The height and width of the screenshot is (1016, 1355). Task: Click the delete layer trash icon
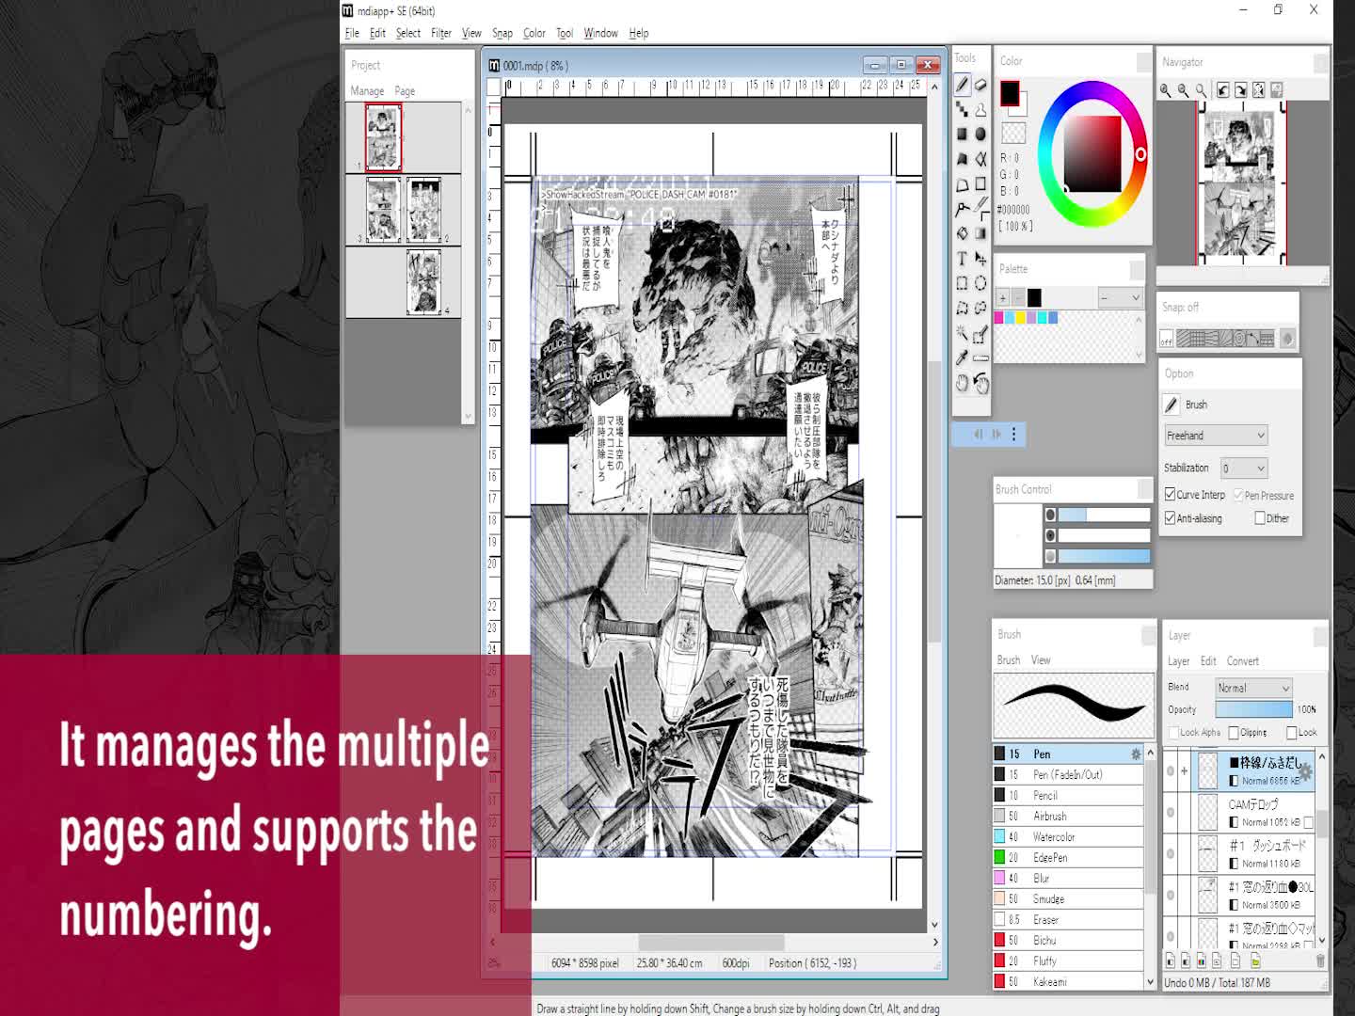[1319, 960]
